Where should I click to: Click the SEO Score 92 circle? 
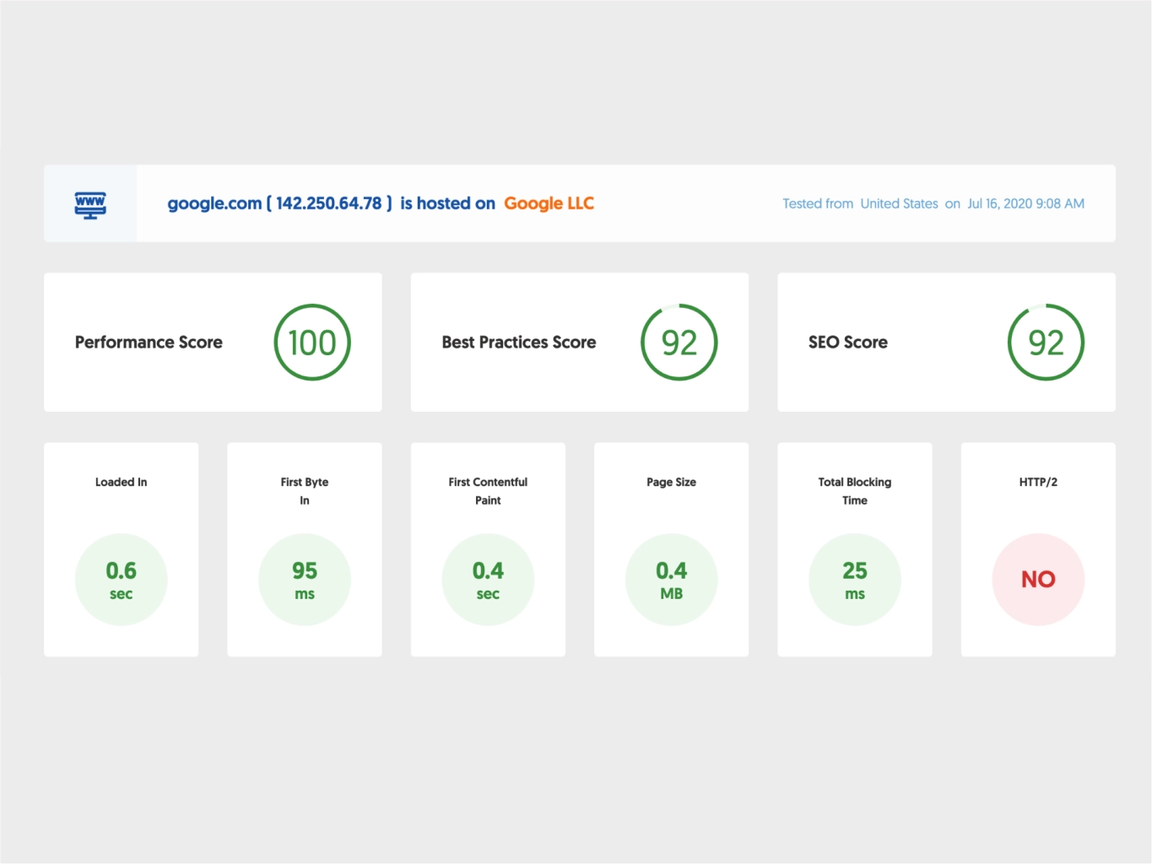[x=1046, y=343]
